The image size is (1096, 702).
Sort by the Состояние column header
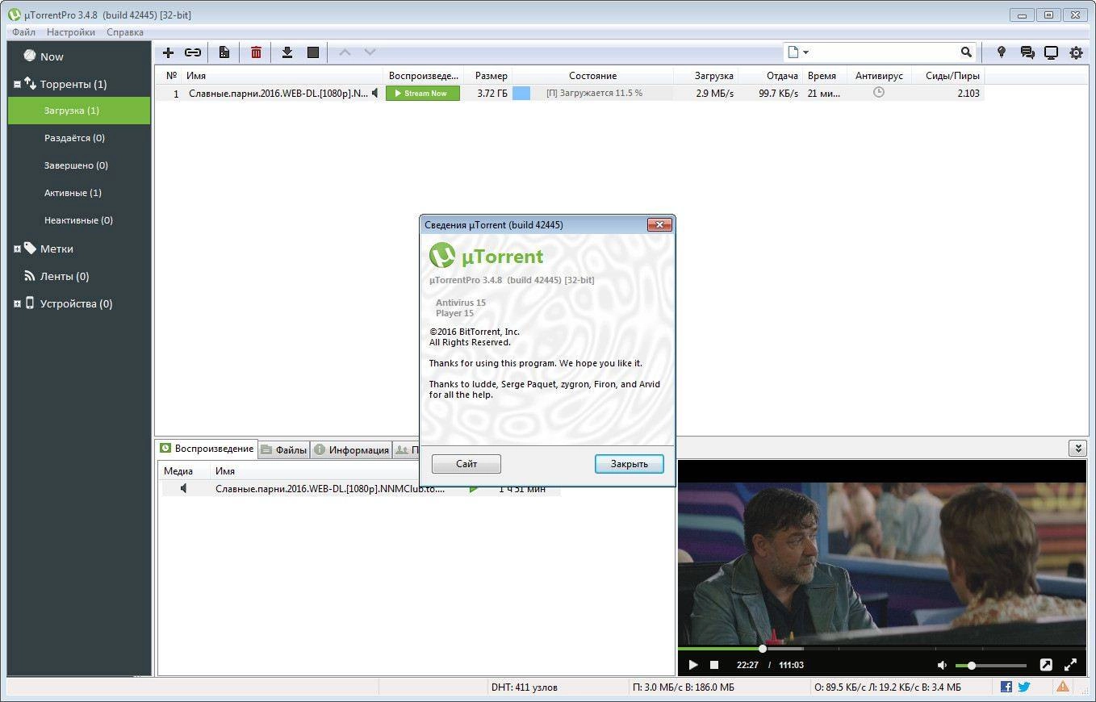pos(592,76)
